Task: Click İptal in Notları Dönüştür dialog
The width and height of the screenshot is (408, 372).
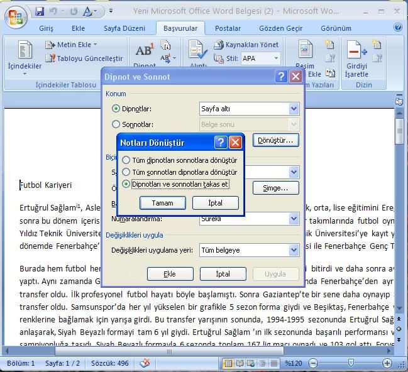Action: [x=216, y=203]
